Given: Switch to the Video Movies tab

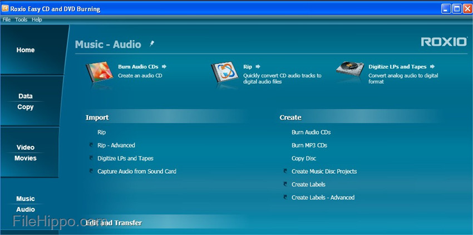Looking at the screenshot, I should tap(26, 153).
